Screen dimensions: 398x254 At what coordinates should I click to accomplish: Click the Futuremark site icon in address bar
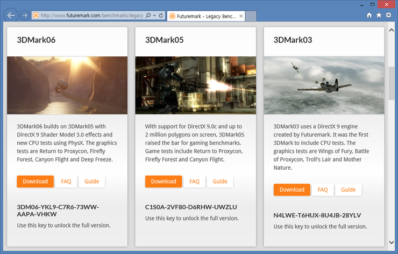tap(36, 16)
